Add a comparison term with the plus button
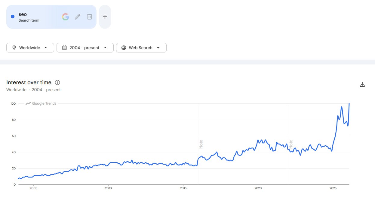 pos(105,16)
